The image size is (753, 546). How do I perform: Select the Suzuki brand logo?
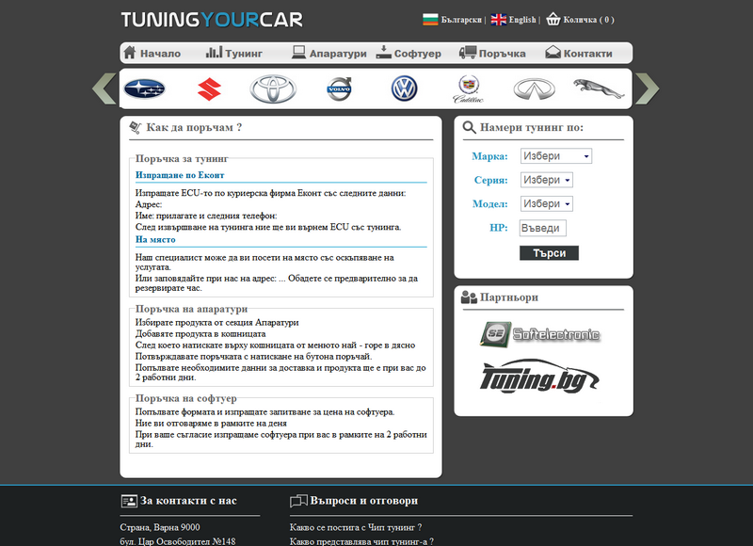tap(209, 89)
